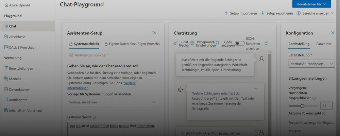340x136 pixels.
Task: Click Änderungen speichern
Action: (x=89, y=55)
